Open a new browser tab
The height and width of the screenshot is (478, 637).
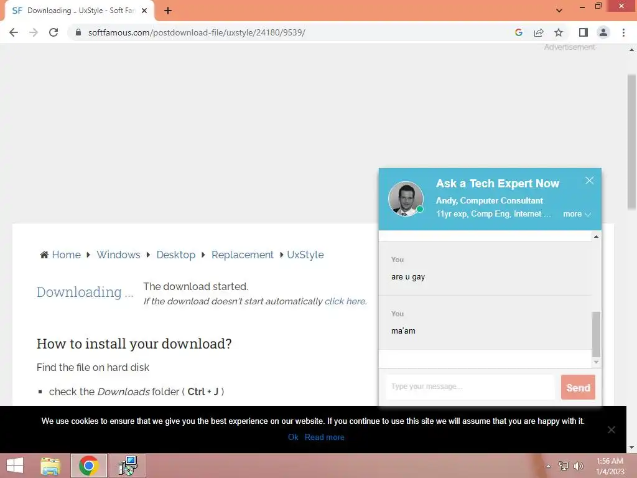168,11
